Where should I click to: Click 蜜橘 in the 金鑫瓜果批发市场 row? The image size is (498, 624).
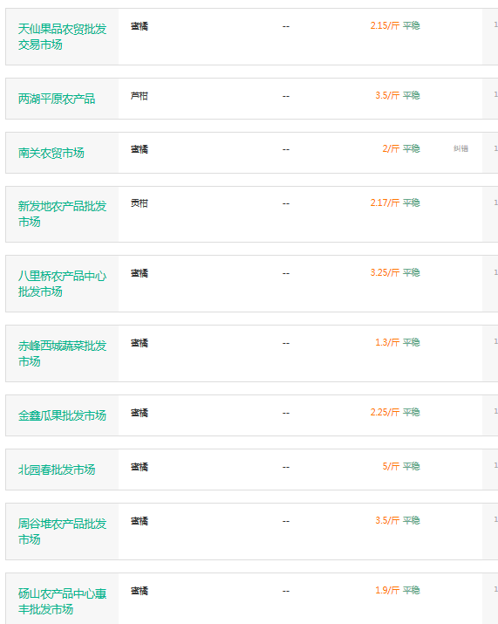pyautogui.click(x=140, y=413)
